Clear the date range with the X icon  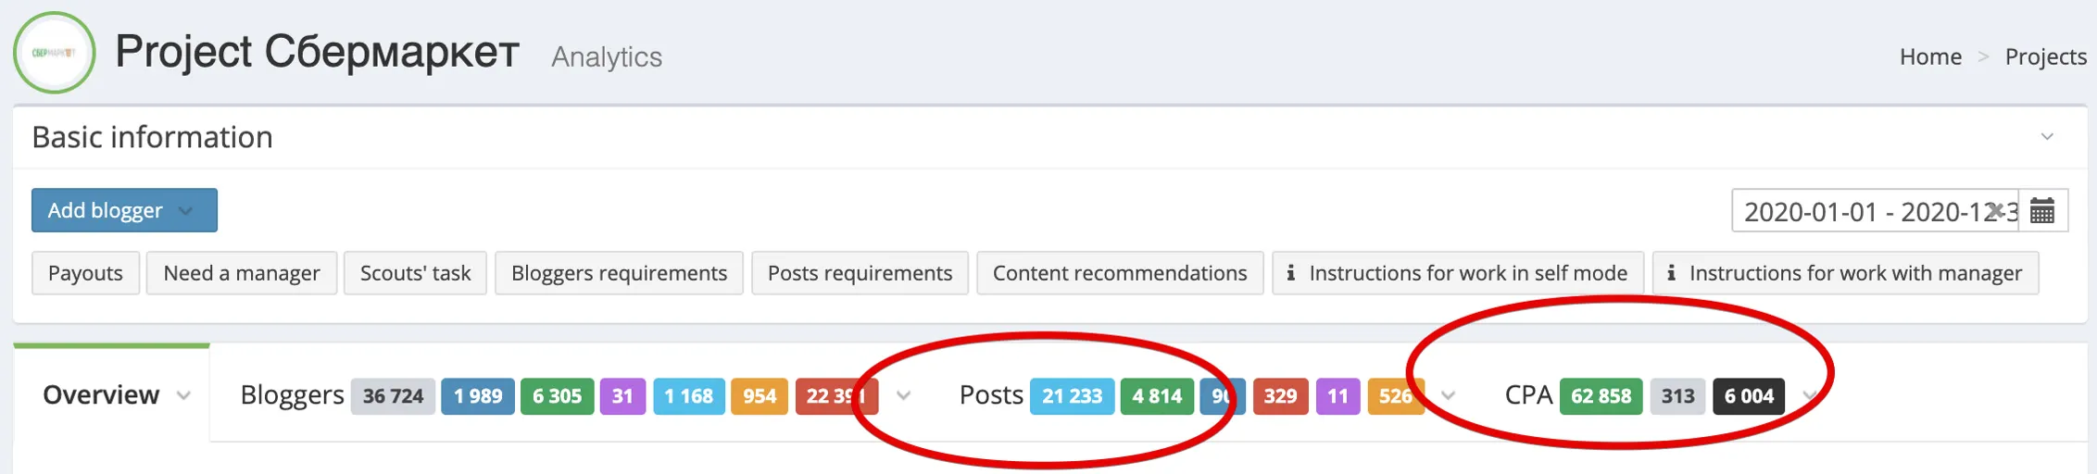(1997, 210)
